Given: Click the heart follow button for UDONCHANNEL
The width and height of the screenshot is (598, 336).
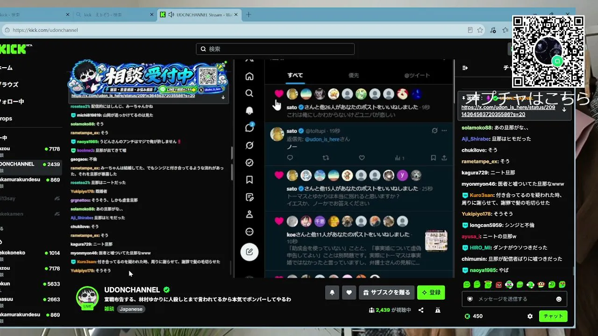Looking at the screenshot, I should coord(349,293).
